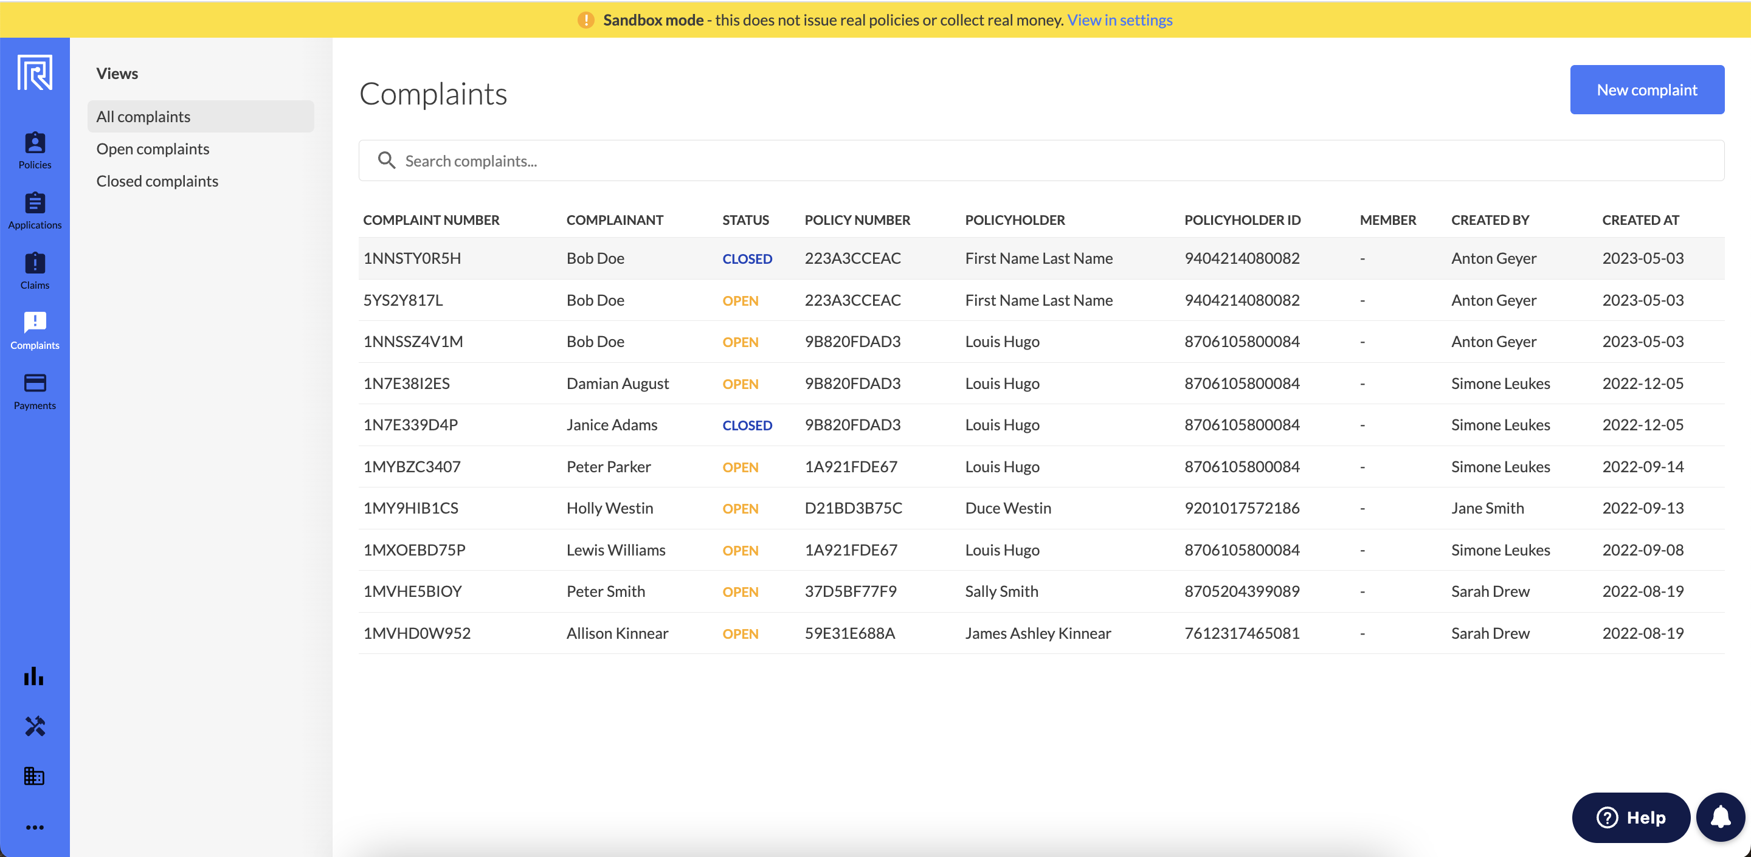Focus the Search complaints field
This screenshot has width=1751, height=857.
click(x=1041, y=160)
